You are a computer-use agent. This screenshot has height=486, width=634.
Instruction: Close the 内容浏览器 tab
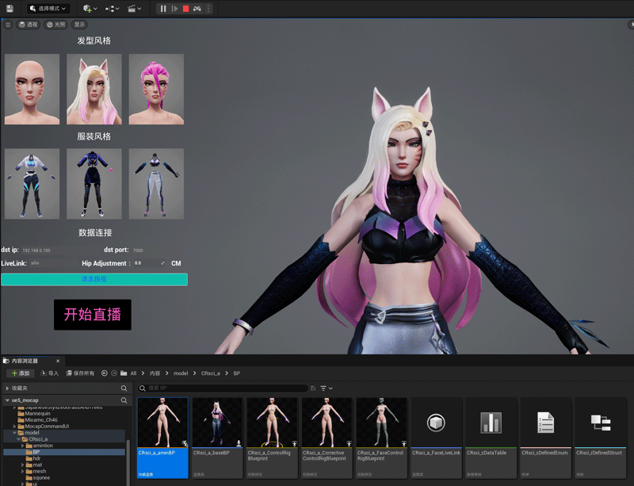58,361
